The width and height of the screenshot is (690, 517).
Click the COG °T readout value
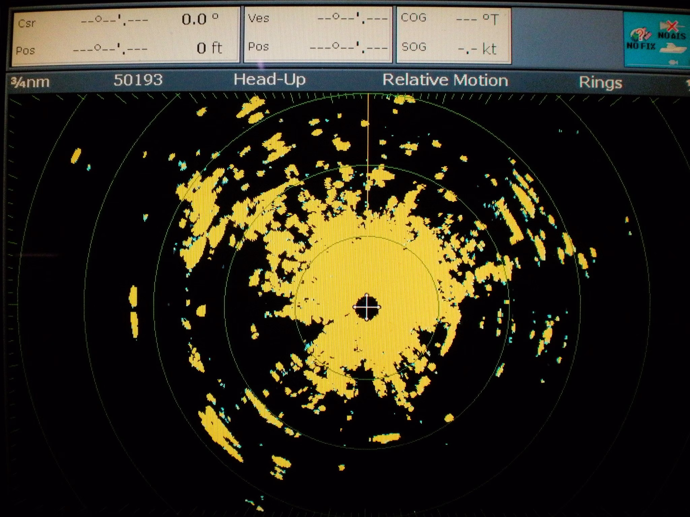pyautogui.click(x=477, y=19)
